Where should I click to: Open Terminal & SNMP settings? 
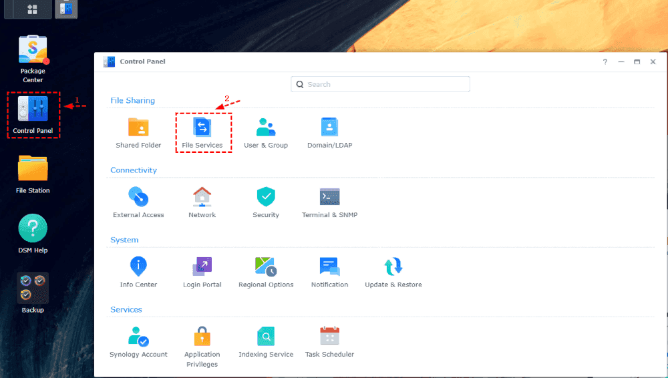point(330,203)
